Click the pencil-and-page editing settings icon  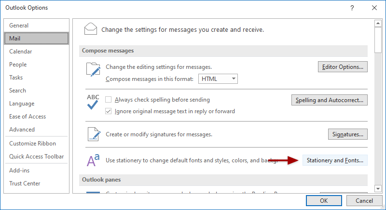(93, 70)
